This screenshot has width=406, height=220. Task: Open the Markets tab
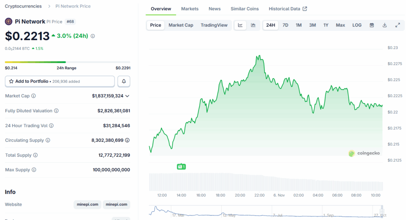(190, 9)
